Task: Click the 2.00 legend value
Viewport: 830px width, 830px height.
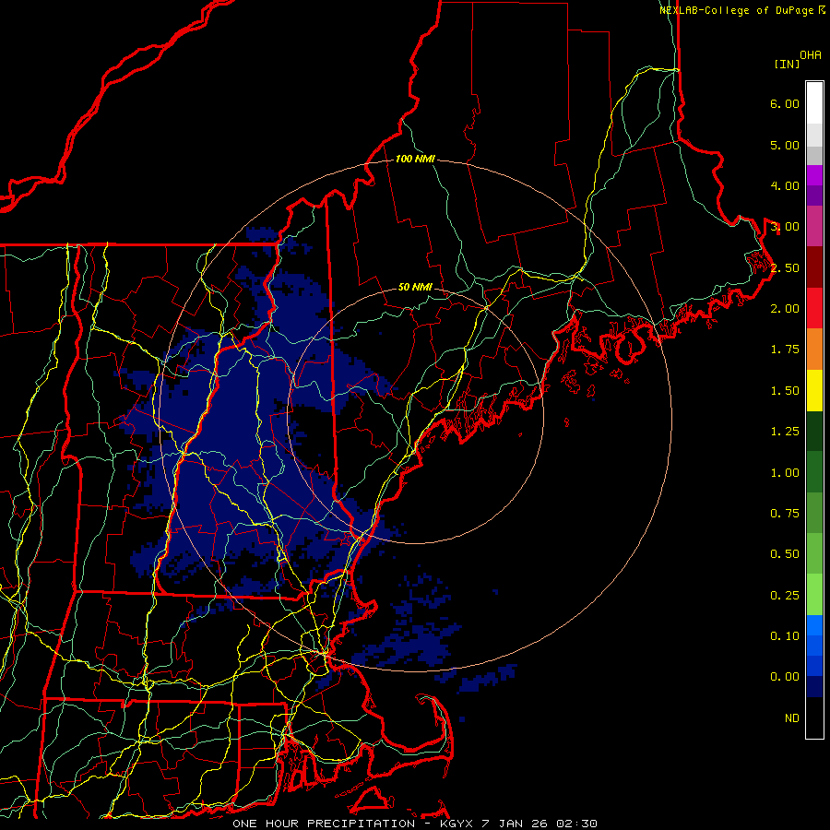Action: pyautogui.click(x=785, y=309)
